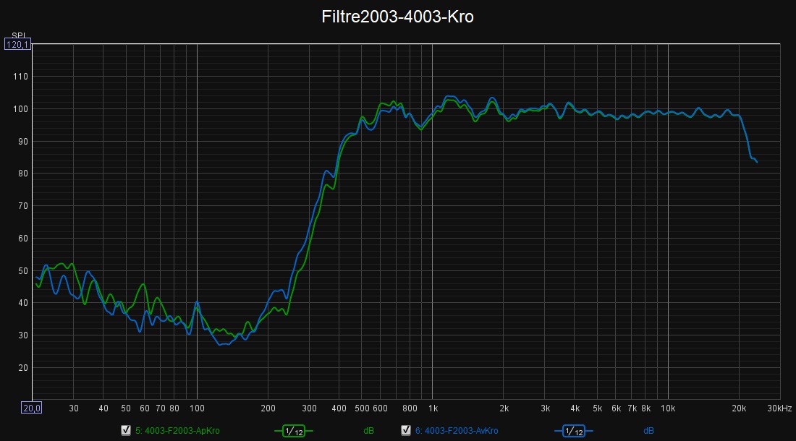The height and width of the screenshot is (441, 796).
Task: Select the green 5: 4003-F2003-ApKro legend label
Action: 177,431
